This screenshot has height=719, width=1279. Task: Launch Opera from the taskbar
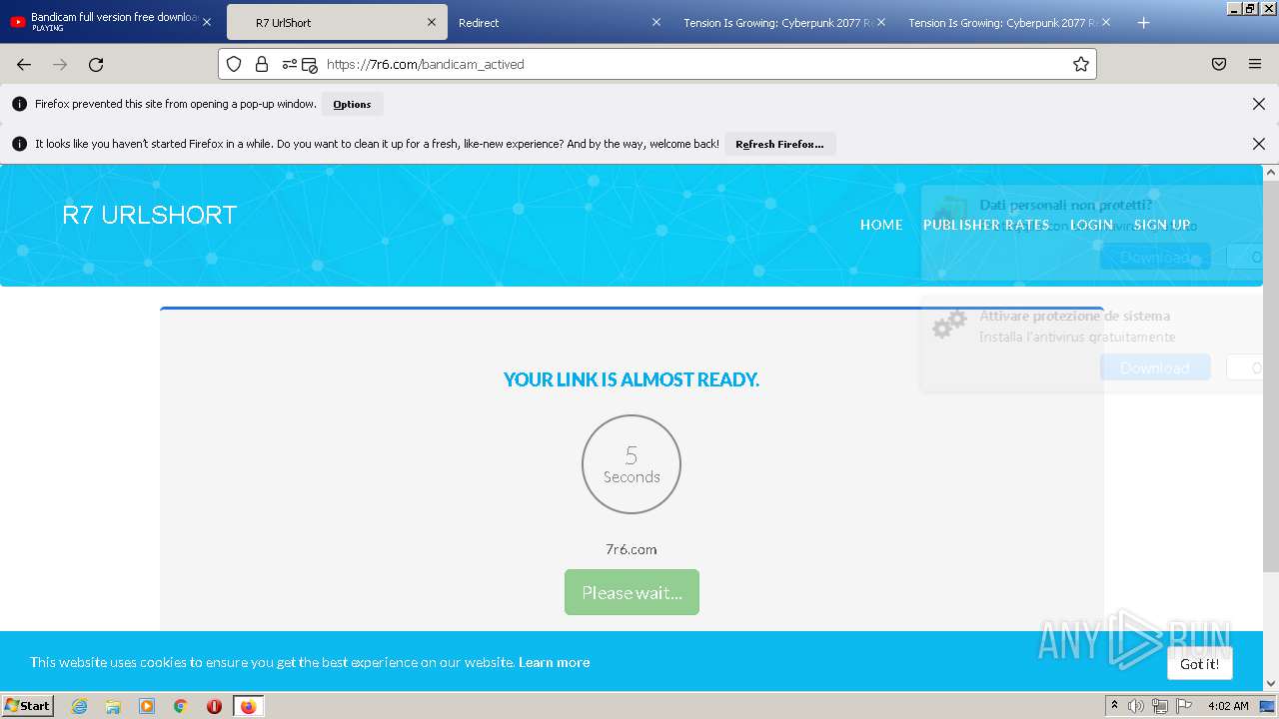click(214, 706)
